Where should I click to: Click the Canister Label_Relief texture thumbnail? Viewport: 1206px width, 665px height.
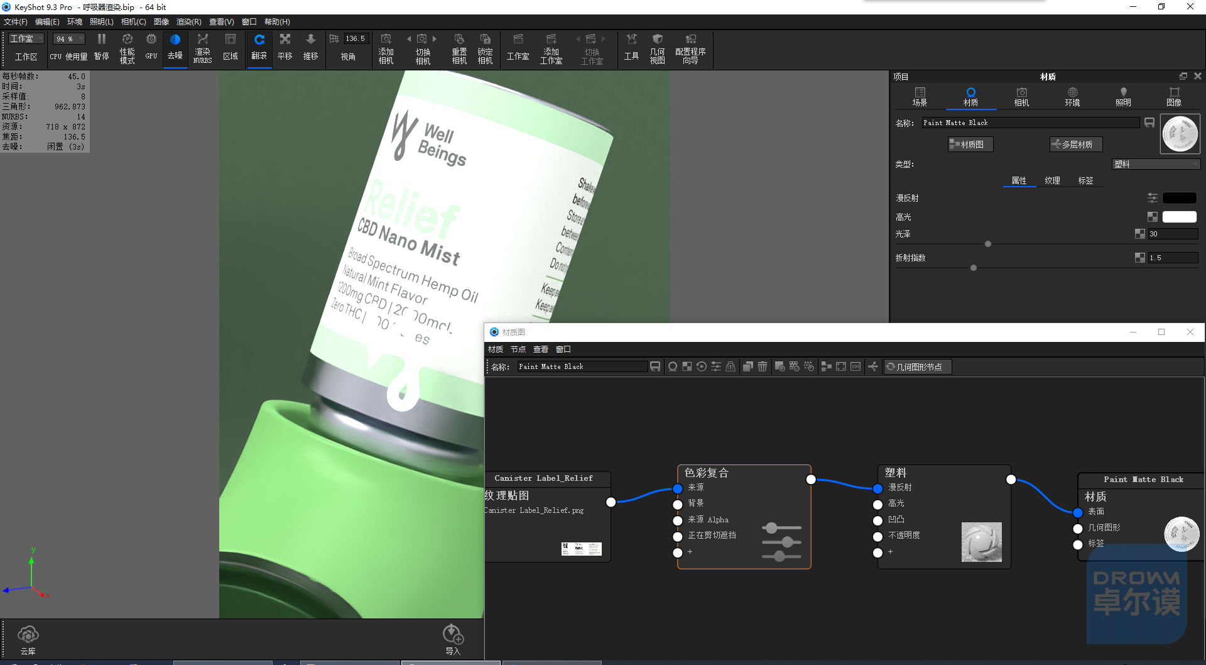tap(581, 549)
